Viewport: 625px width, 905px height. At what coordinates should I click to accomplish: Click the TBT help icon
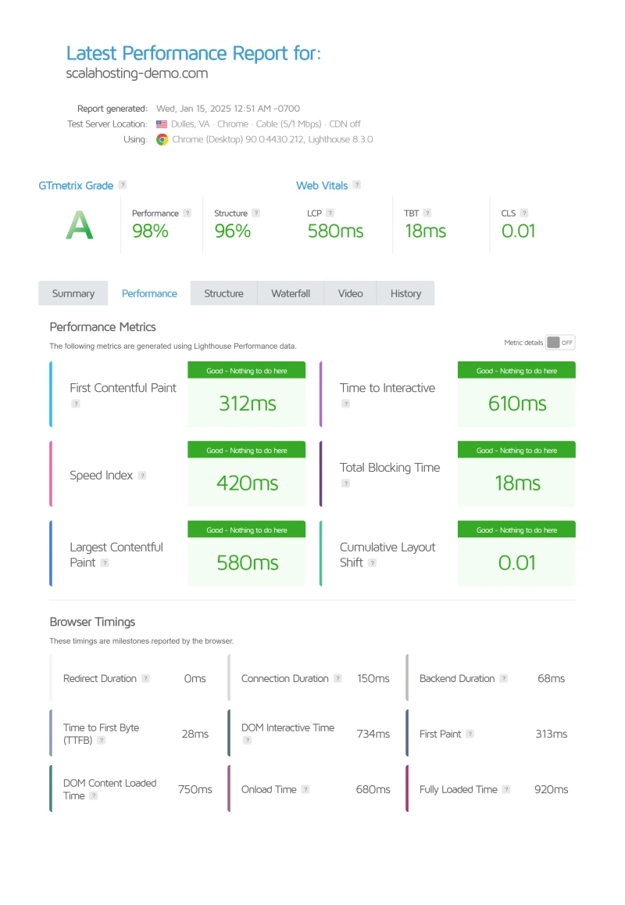pyautogui.click(x=427, y=213)
